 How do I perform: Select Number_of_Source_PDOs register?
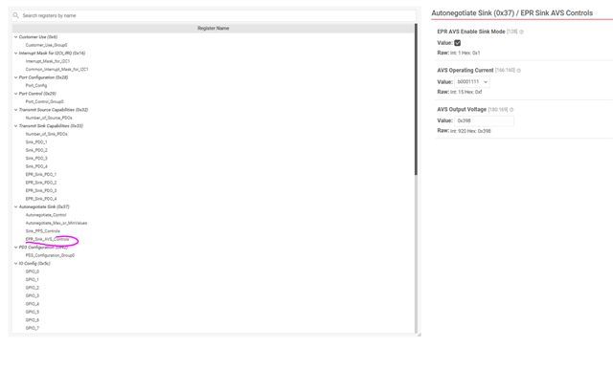coord(49,118)
